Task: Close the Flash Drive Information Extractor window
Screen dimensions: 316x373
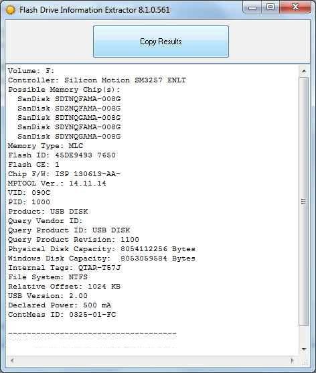Action: [x=295, y=7]
